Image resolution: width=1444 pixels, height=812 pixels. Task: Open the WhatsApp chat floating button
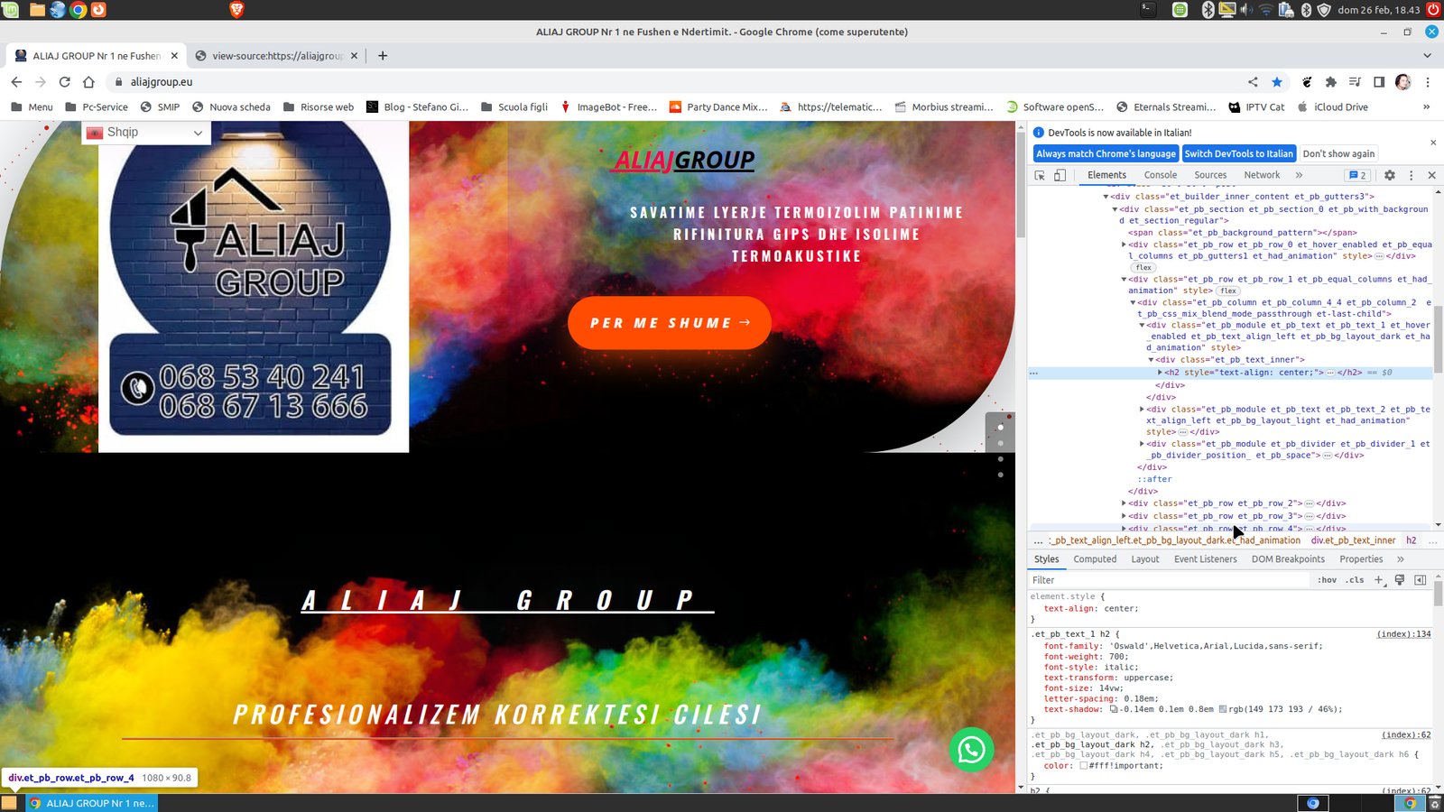click(971, 749)
